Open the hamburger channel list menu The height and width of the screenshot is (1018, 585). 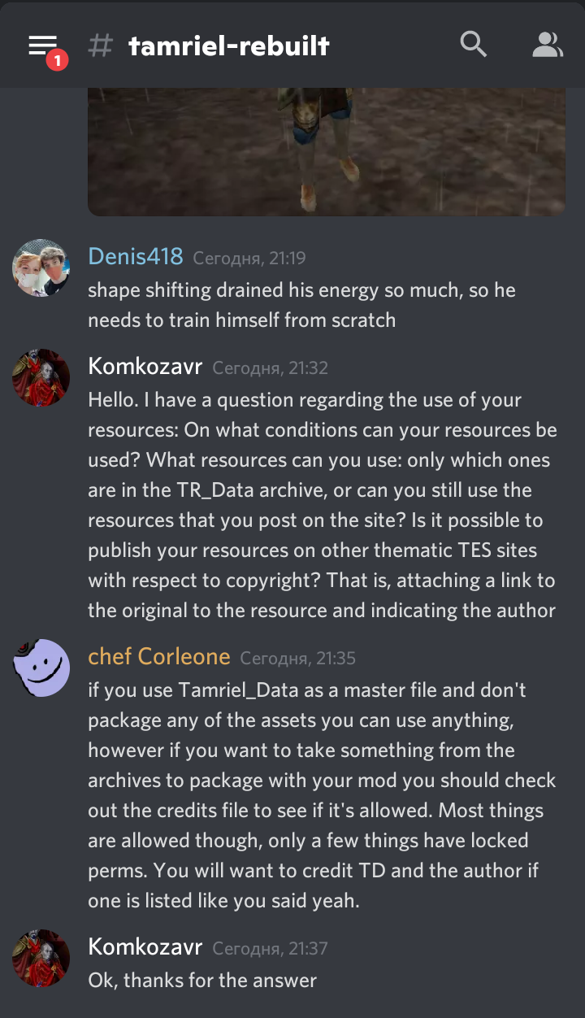(42, 46)
